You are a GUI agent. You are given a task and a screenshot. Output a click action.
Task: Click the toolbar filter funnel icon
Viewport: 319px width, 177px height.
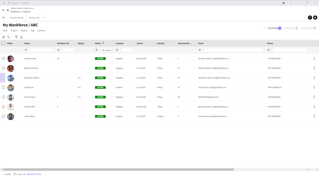[16, 37]
